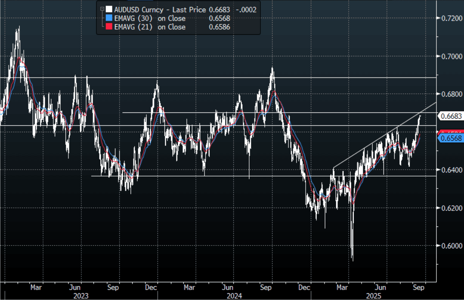
Task: Click the red EMA price tag on axis
Action: [x=451, y=132]
